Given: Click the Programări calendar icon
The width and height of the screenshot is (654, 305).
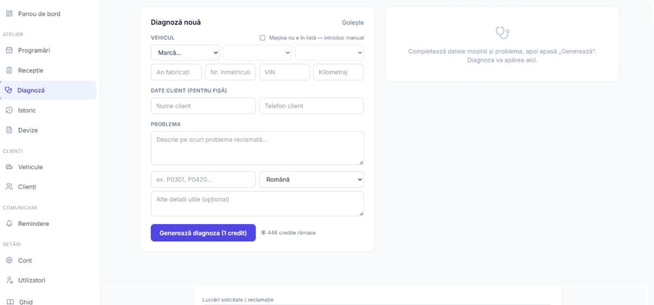Looking at the screenshot, I should 9,50.
